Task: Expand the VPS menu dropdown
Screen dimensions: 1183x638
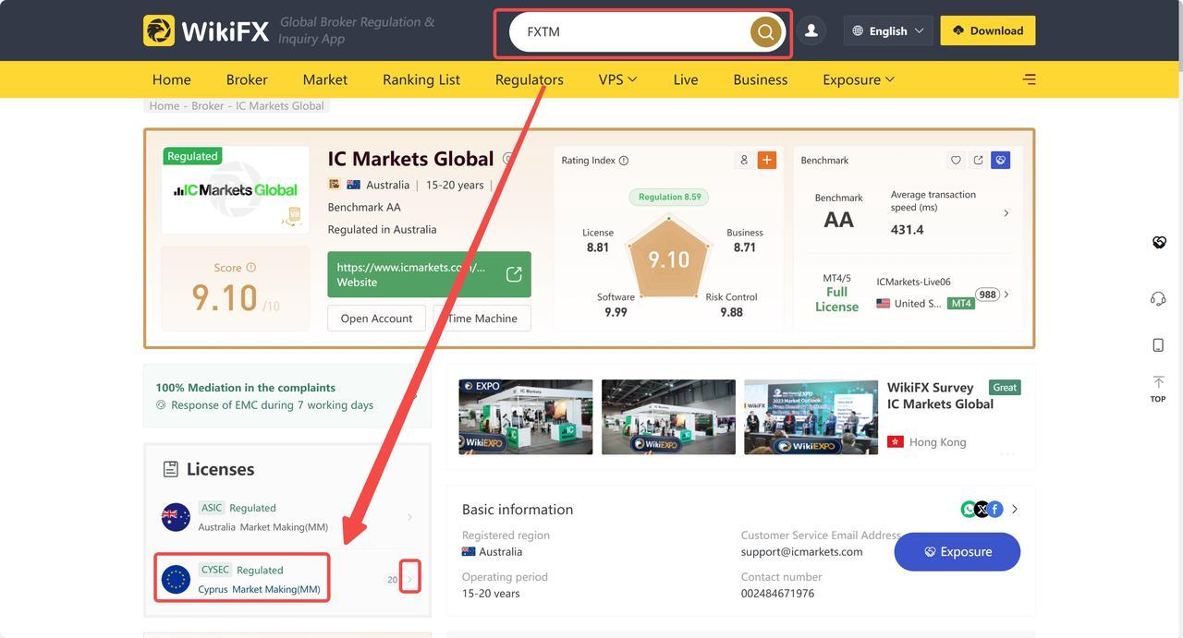Action: (618, 79)
